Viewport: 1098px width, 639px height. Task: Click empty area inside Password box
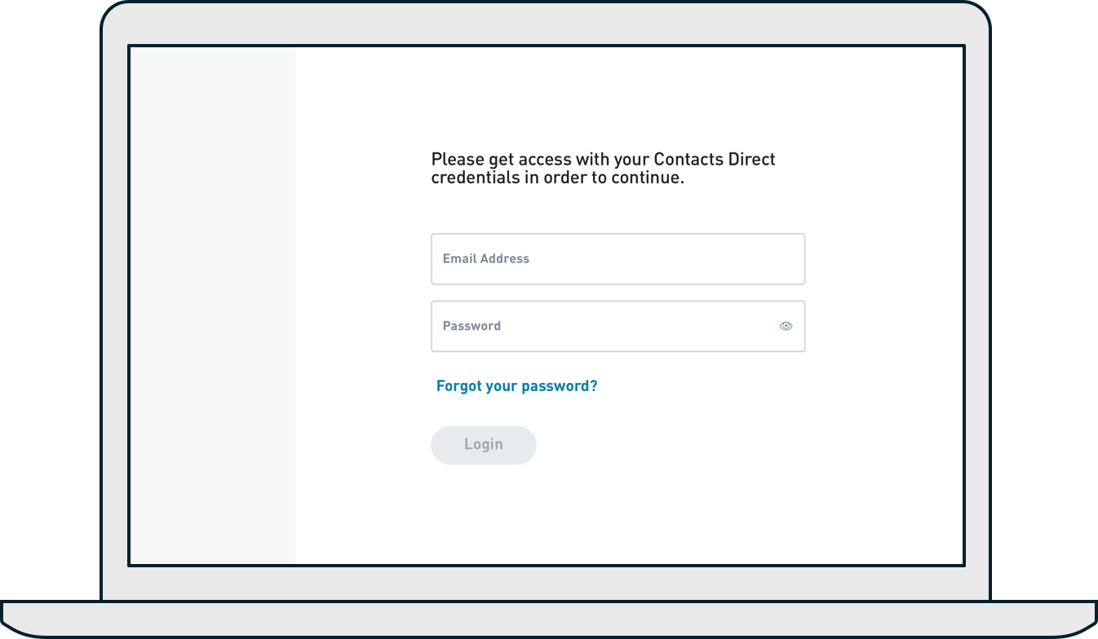point(636,326)
